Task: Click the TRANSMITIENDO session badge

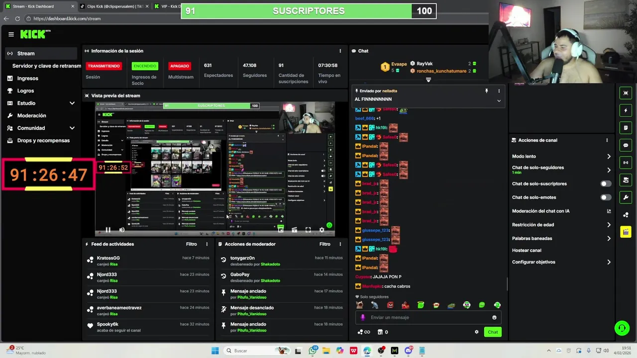Action: [x=104, y=66]
